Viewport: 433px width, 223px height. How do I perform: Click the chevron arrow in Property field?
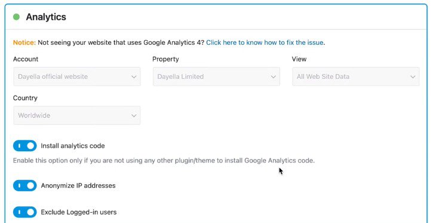coord(274,77)
